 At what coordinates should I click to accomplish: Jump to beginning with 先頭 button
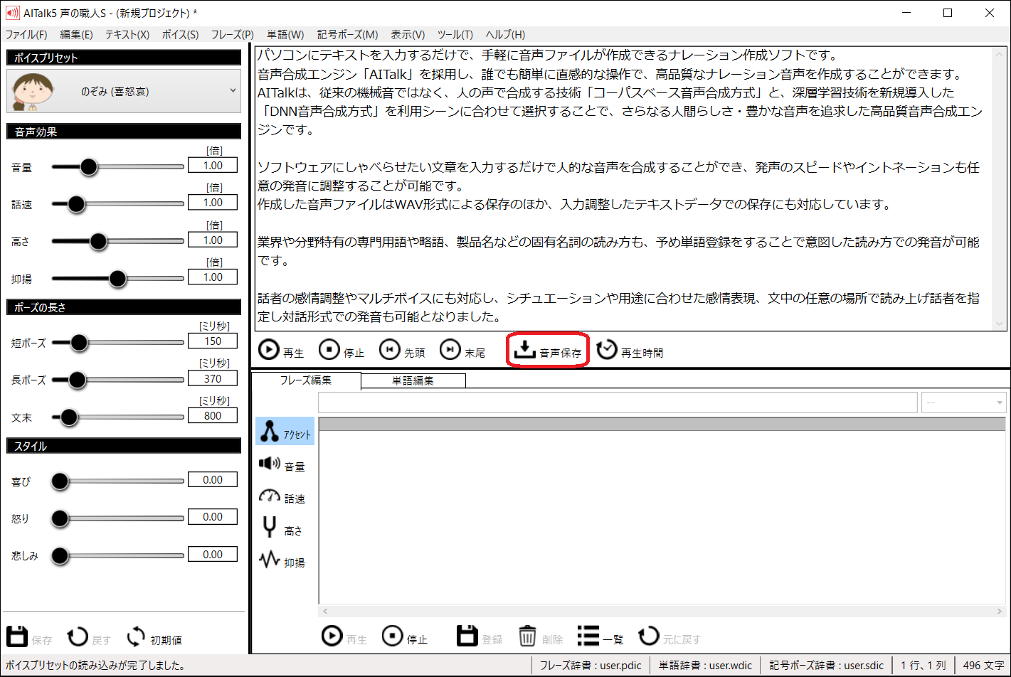(402, 351)
